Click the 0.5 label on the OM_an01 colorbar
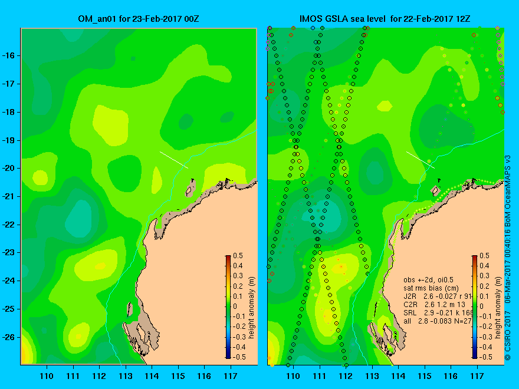This screenshot has width=519, height=389. tap(238, 256)
